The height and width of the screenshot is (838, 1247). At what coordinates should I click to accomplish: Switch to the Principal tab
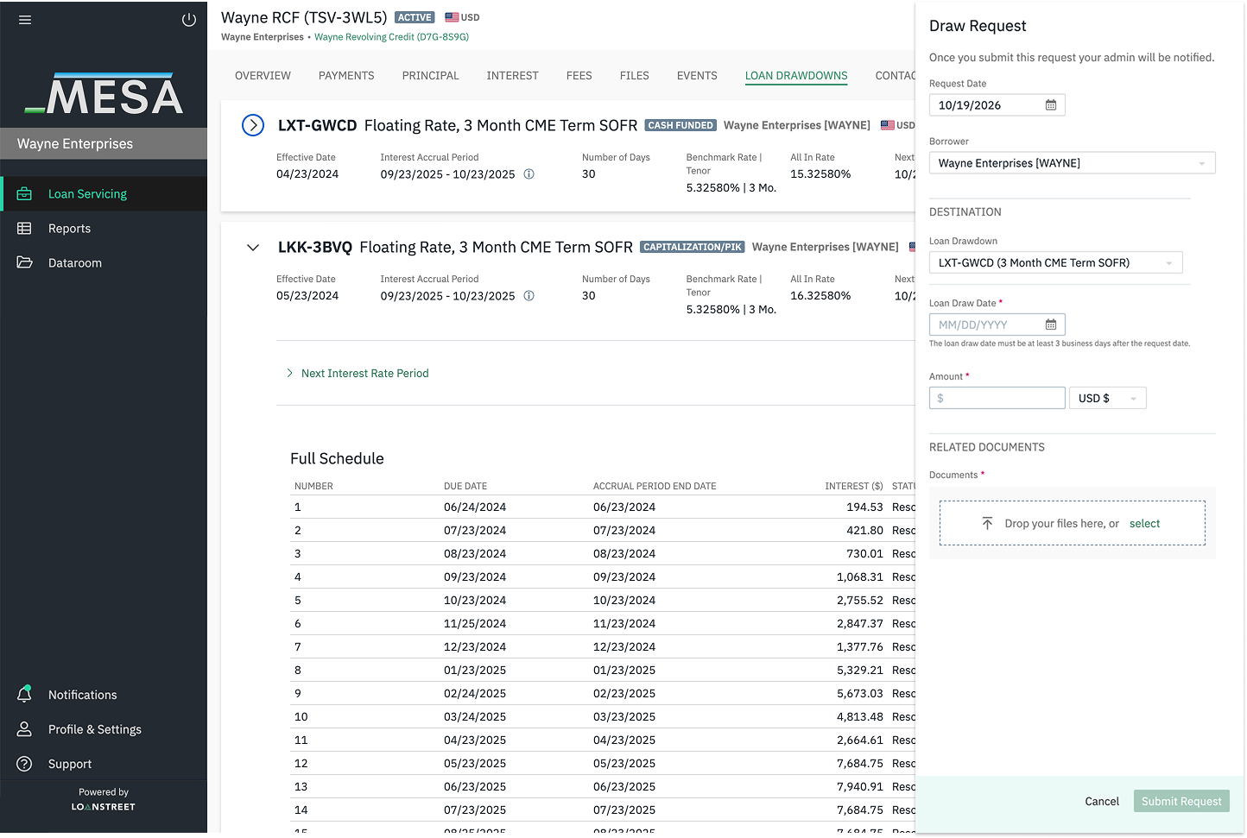pyautogui.click(x=430, y=76)
